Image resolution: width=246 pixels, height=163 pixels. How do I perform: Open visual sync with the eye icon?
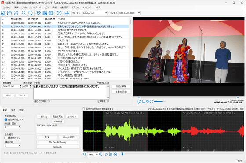click(x=38, y=13)
